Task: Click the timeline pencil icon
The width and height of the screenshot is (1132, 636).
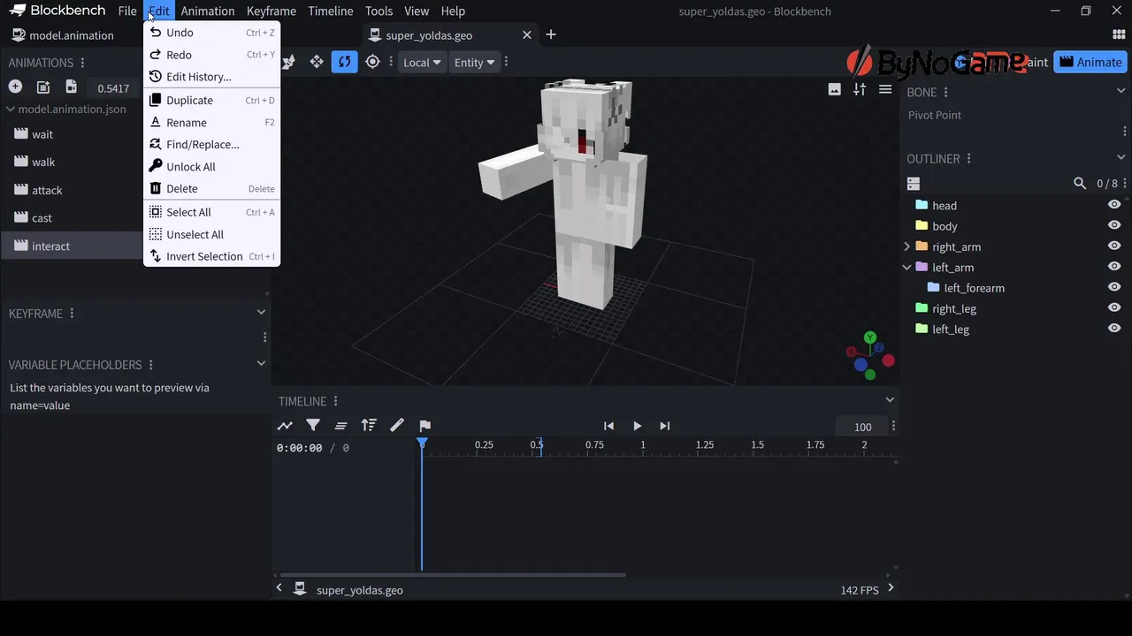Action: 397,426
